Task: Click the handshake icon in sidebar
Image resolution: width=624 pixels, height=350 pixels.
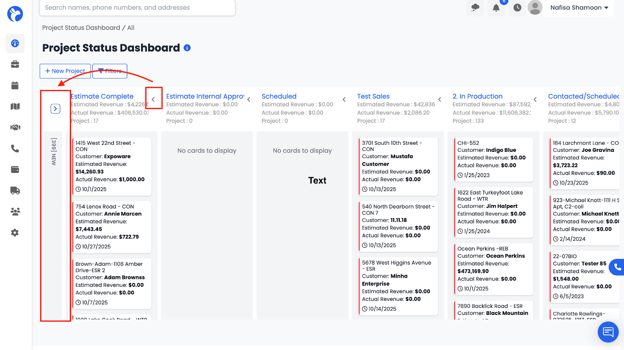Action: 15,128
